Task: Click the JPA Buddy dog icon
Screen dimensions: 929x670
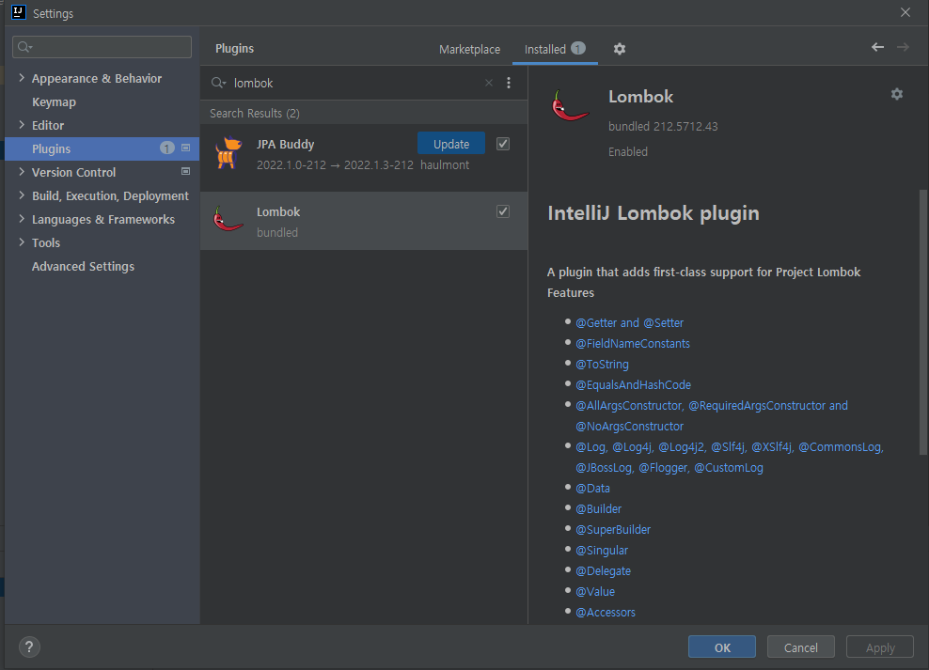Action: point(228,153)
